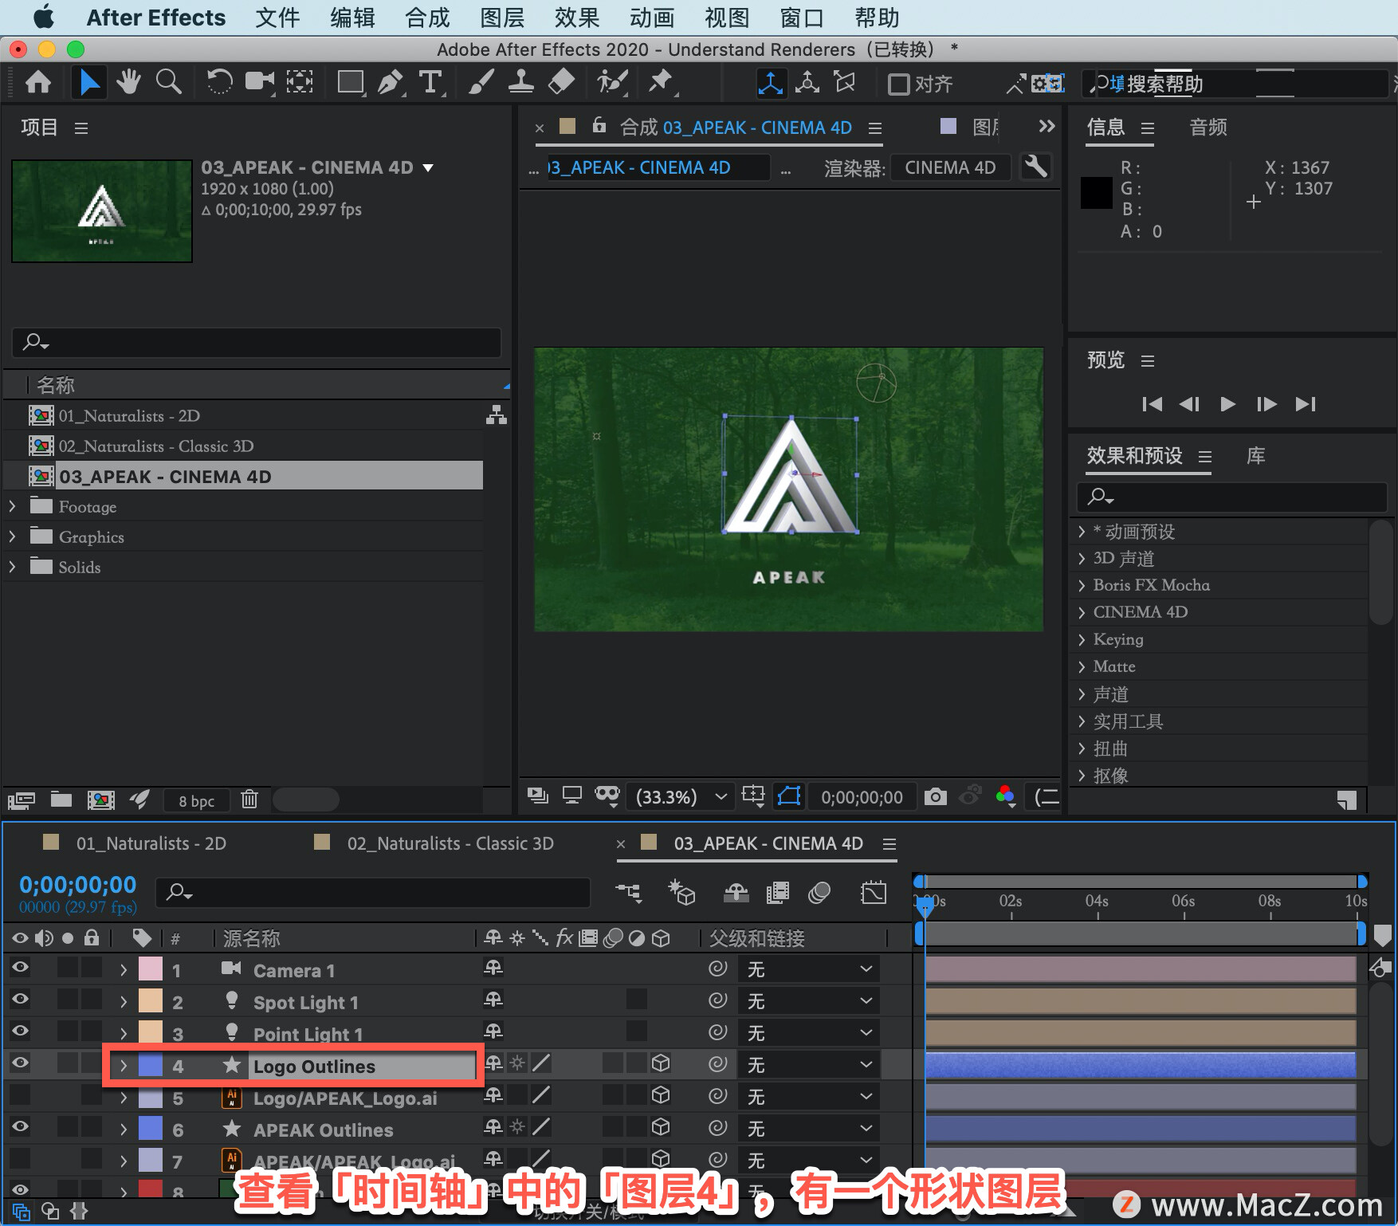This screenshot has width=1398, height=1226.
Task: Toggle visibility eye for Logo Outlines layer
Action: tap(20, 1063)
